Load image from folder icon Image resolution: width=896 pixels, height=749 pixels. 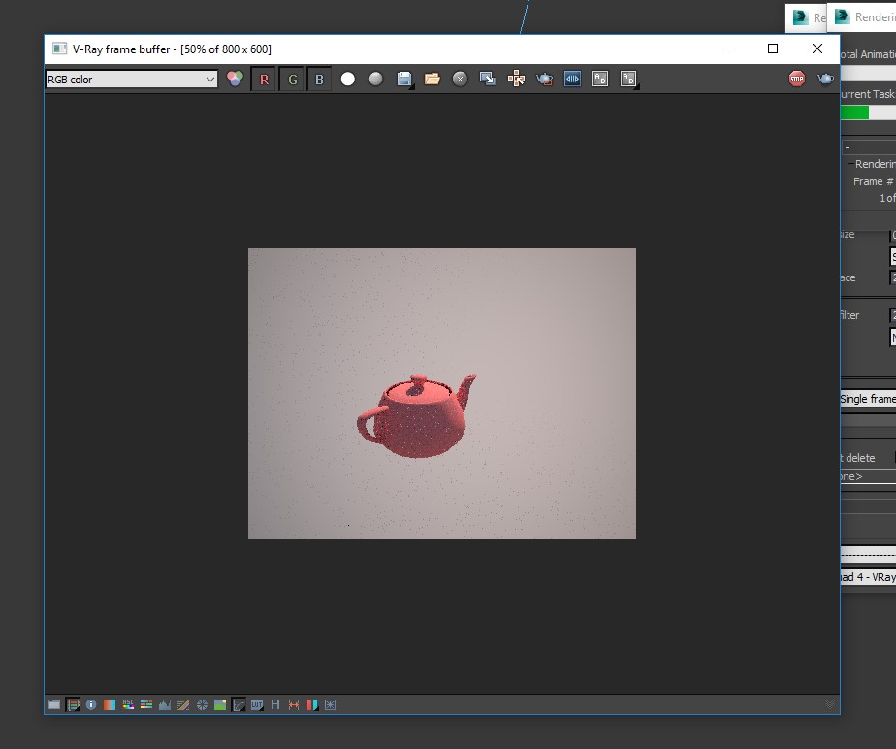pyautogui.click(x=432, y=80)
